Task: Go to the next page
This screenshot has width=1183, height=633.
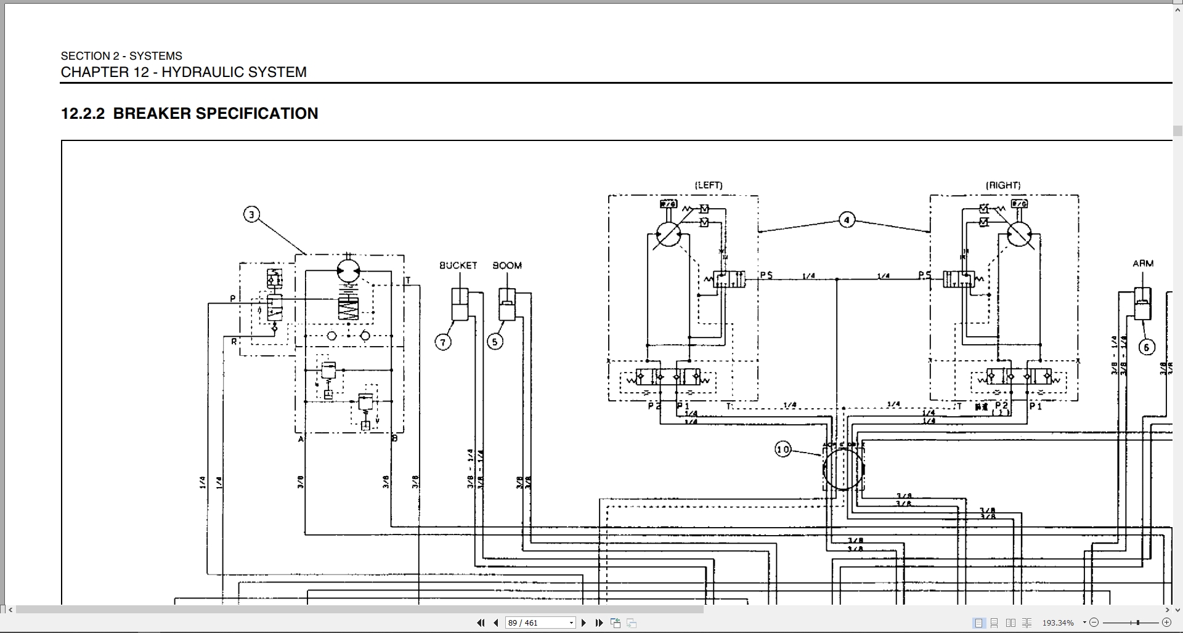Action: click(584, 623)
